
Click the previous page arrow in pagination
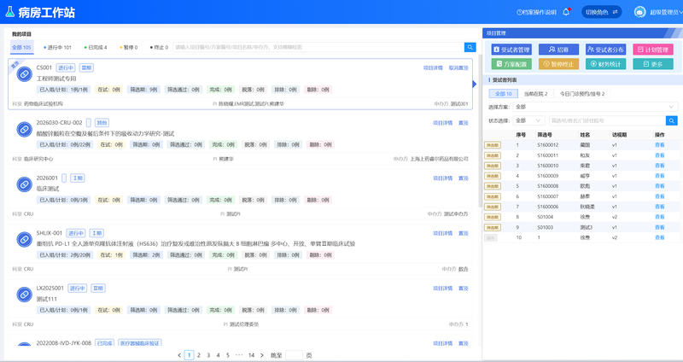(179, 355)
